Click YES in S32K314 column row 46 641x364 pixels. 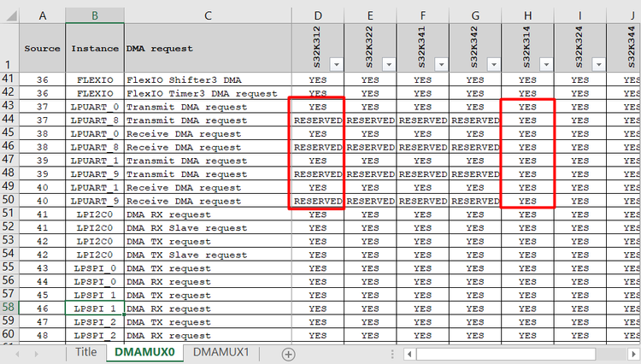pyautogui.click(x=528, y=147)
